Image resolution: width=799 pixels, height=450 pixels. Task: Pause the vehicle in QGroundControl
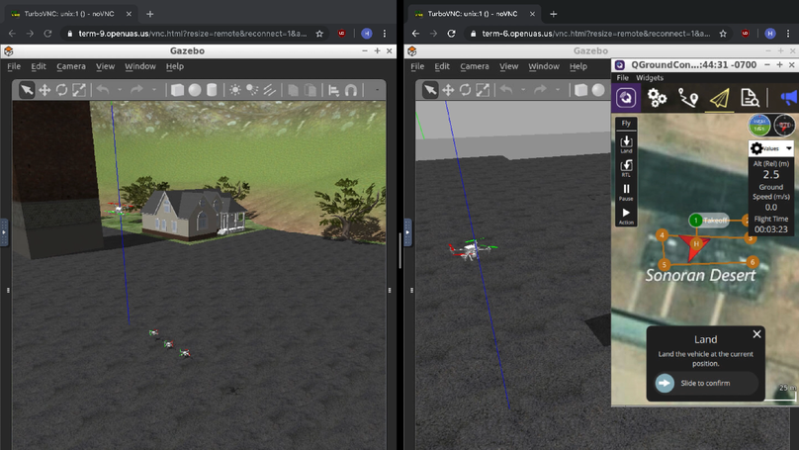(x=626, y=192)
